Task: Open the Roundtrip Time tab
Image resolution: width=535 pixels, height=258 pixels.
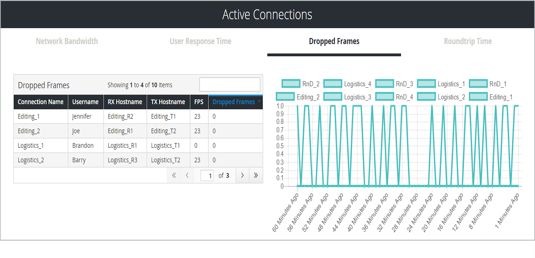Action: [467, 41]
